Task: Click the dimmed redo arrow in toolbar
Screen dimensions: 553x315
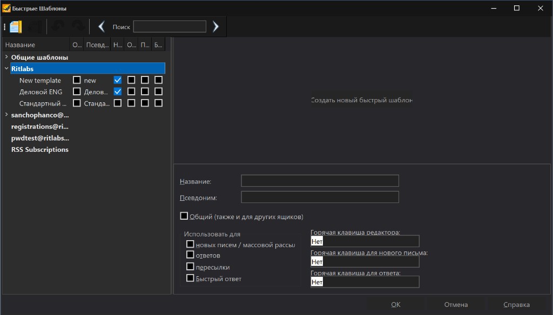Action: click(78, 26)
